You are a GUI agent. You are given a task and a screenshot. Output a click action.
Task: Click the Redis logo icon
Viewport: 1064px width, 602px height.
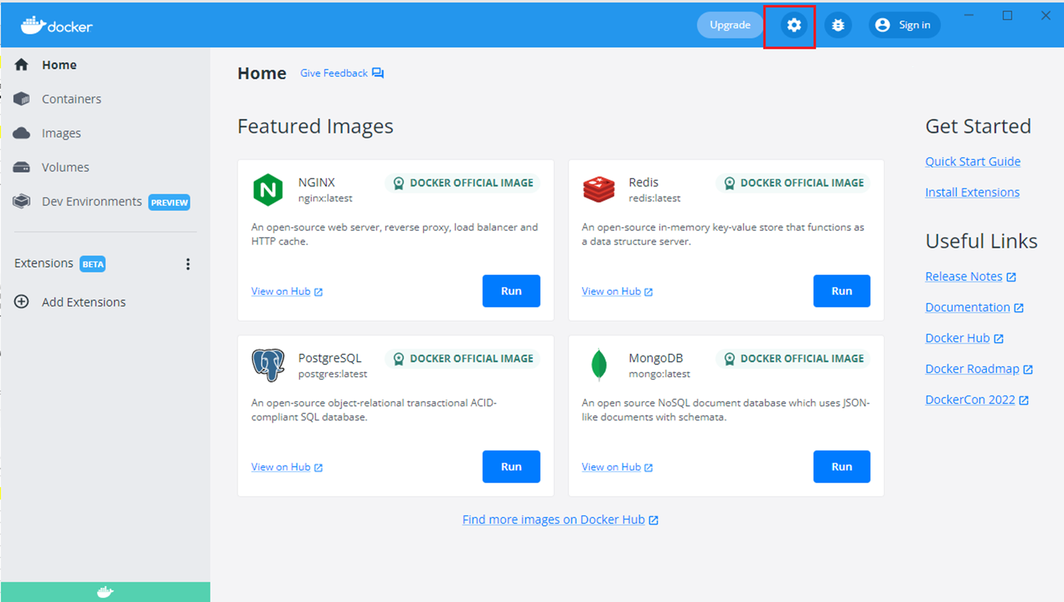click(599, 189)
